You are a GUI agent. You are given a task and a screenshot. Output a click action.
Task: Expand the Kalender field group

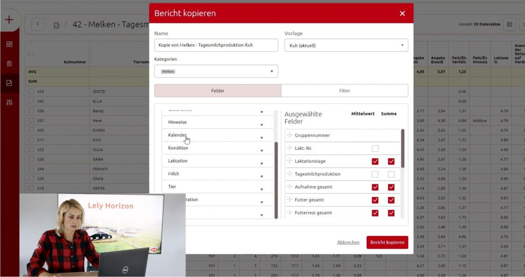point(217,135)
